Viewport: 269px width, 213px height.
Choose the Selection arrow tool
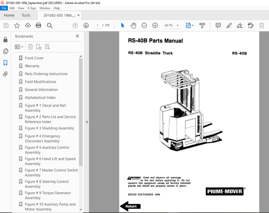pyautogui.click(x=122, y=26)
